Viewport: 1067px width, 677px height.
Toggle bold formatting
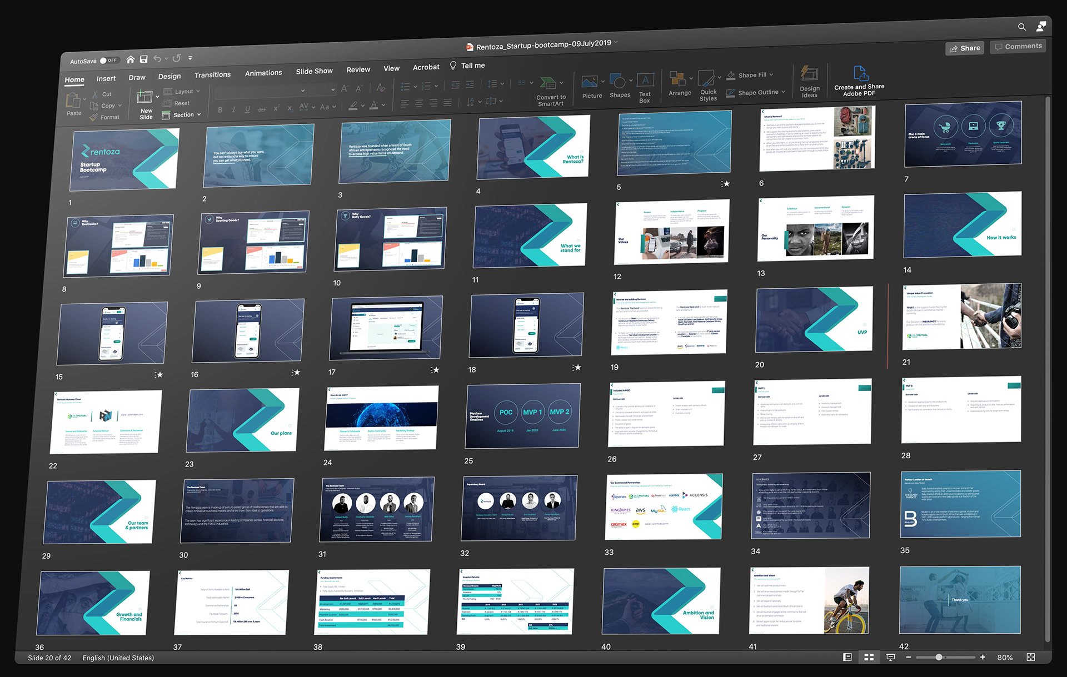pyautogui.click(x=220, y=110)
